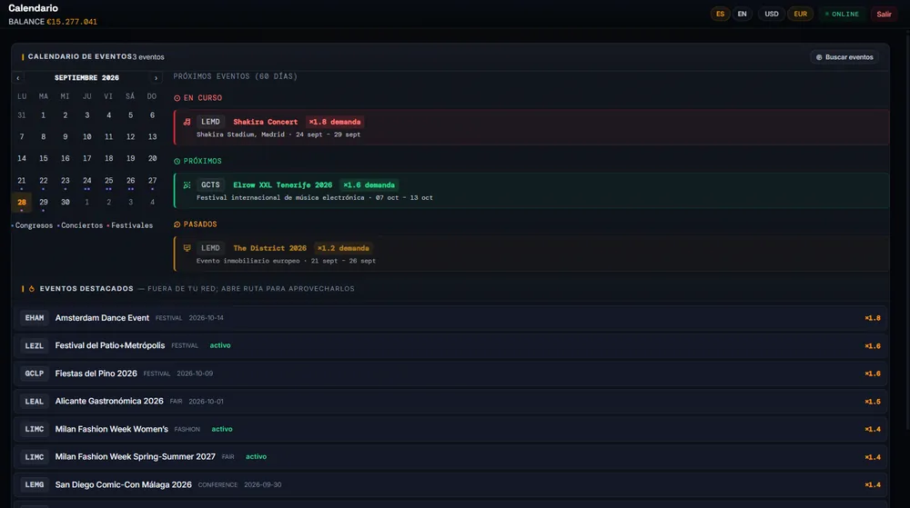Advance calendar to next month

click(x=156, y=77)
